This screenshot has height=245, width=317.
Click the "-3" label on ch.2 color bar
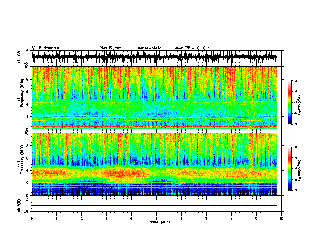[295, 147]
